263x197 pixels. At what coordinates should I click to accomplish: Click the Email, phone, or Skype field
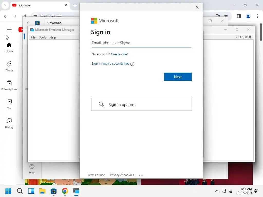[141, 43]
